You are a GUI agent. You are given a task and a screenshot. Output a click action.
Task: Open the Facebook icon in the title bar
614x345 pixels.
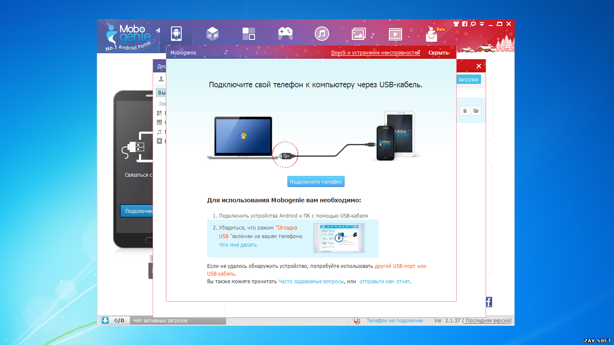coord(465,24)
